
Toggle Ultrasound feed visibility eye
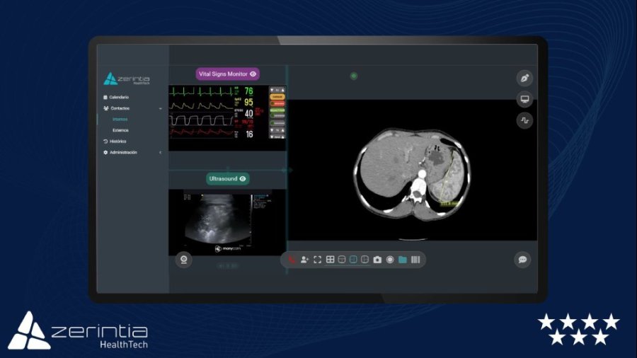point(243,179)
